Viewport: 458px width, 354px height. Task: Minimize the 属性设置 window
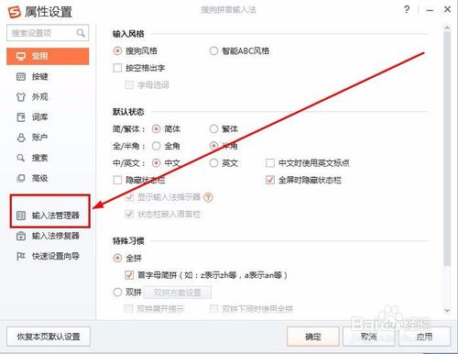pyautogui.click(x=430, y=10)
